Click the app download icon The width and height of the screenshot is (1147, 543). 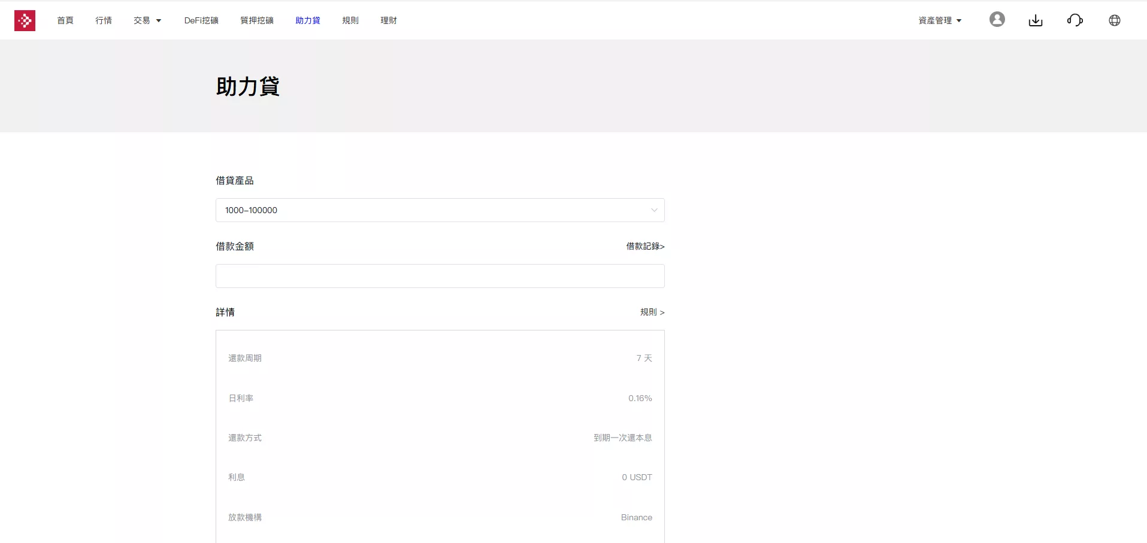pos(1035,20)
